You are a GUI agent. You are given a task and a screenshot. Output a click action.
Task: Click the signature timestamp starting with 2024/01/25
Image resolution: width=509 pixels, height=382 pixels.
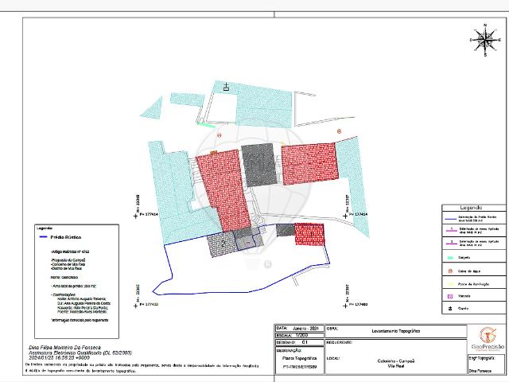pos(59,357)
